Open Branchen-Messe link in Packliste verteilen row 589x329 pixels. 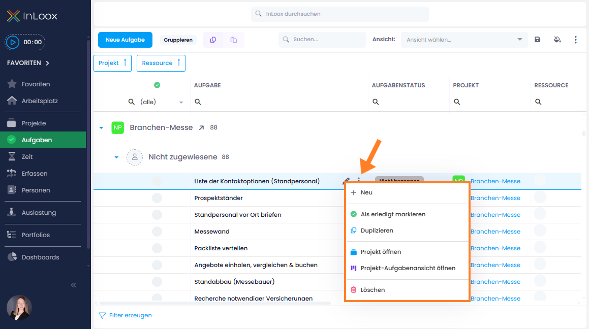(495, 248)
